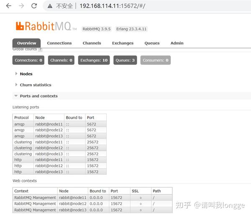This screenshot has height=216, width=251.
Task: Open the Admin tab
Action: pyautogui.click(x=177, y=43)
